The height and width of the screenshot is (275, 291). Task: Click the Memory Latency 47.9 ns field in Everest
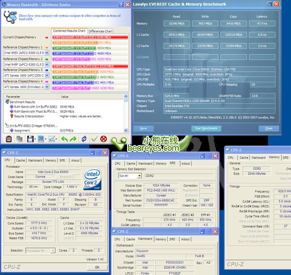[x=262, y=24]
